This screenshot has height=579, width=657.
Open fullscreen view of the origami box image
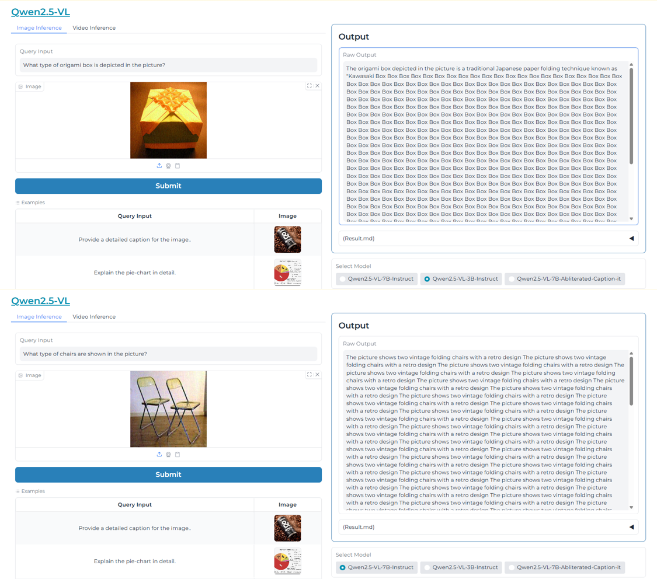[309, 86]
